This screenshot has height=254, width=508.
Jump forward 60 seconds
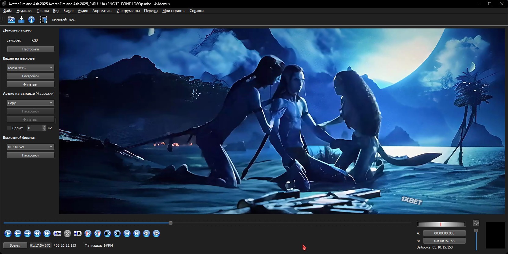(156, 234)
